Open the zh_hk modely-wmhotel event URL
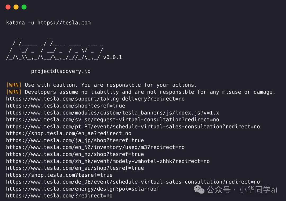Viewport: 286px width, 201px height. pyautogui.click(x=108, y=161)
